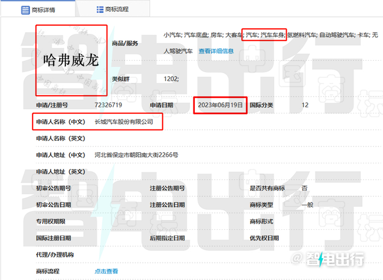The image size is (383, 280).
Task: Select the goods text 小汽车; 汽车底盘; 房车
Action: tap(193, 35)
